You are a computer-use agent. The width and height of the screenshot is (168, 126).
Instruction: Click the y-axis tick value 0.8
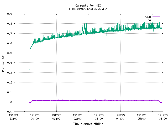point(9,24)
